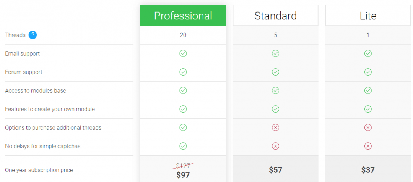
Task: Click the crossed-out $127 old price
Action: coord(184,166)
